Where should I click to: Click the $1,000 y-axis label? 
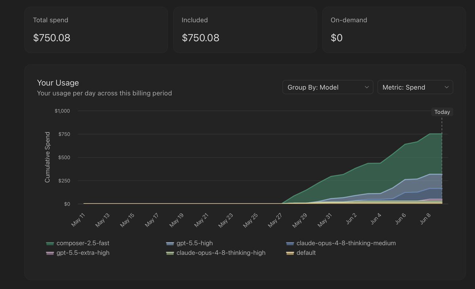(62, 111)
